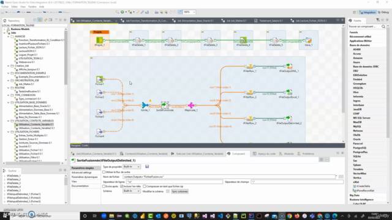Click the Collapse all icon in Repository
Screen dimensions: 392x220
click(x=35, y=20)
